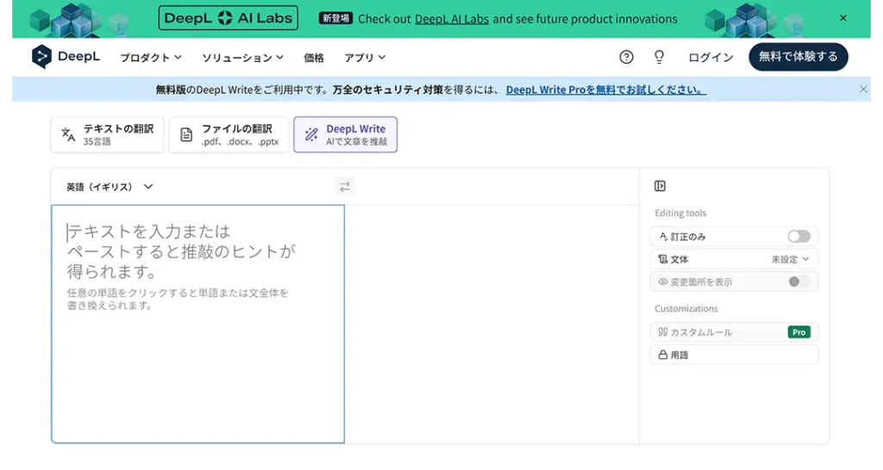Switch to the ファイルの翻訳 tab
Screen dimensions: 883x470
tap(229, 134)
